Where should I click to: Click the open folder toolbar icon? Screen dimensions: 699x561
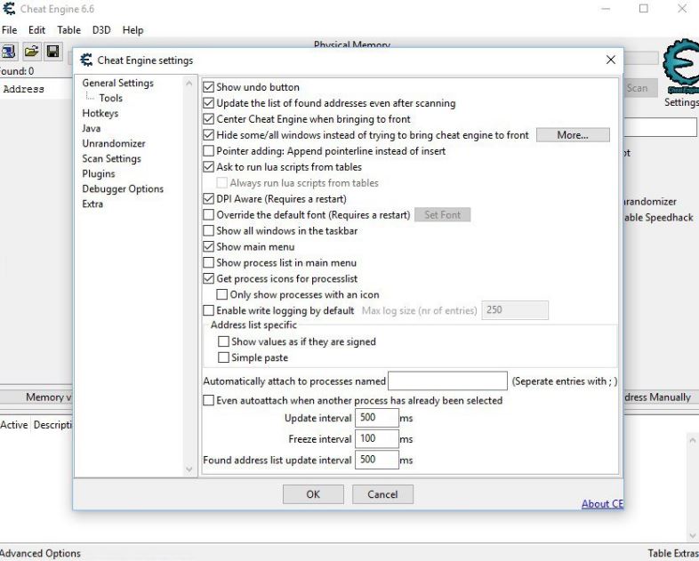click(31, 52)
